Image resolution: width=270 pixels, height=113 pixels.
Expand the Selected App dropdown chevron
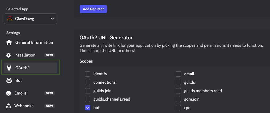[x=52, y=19]
